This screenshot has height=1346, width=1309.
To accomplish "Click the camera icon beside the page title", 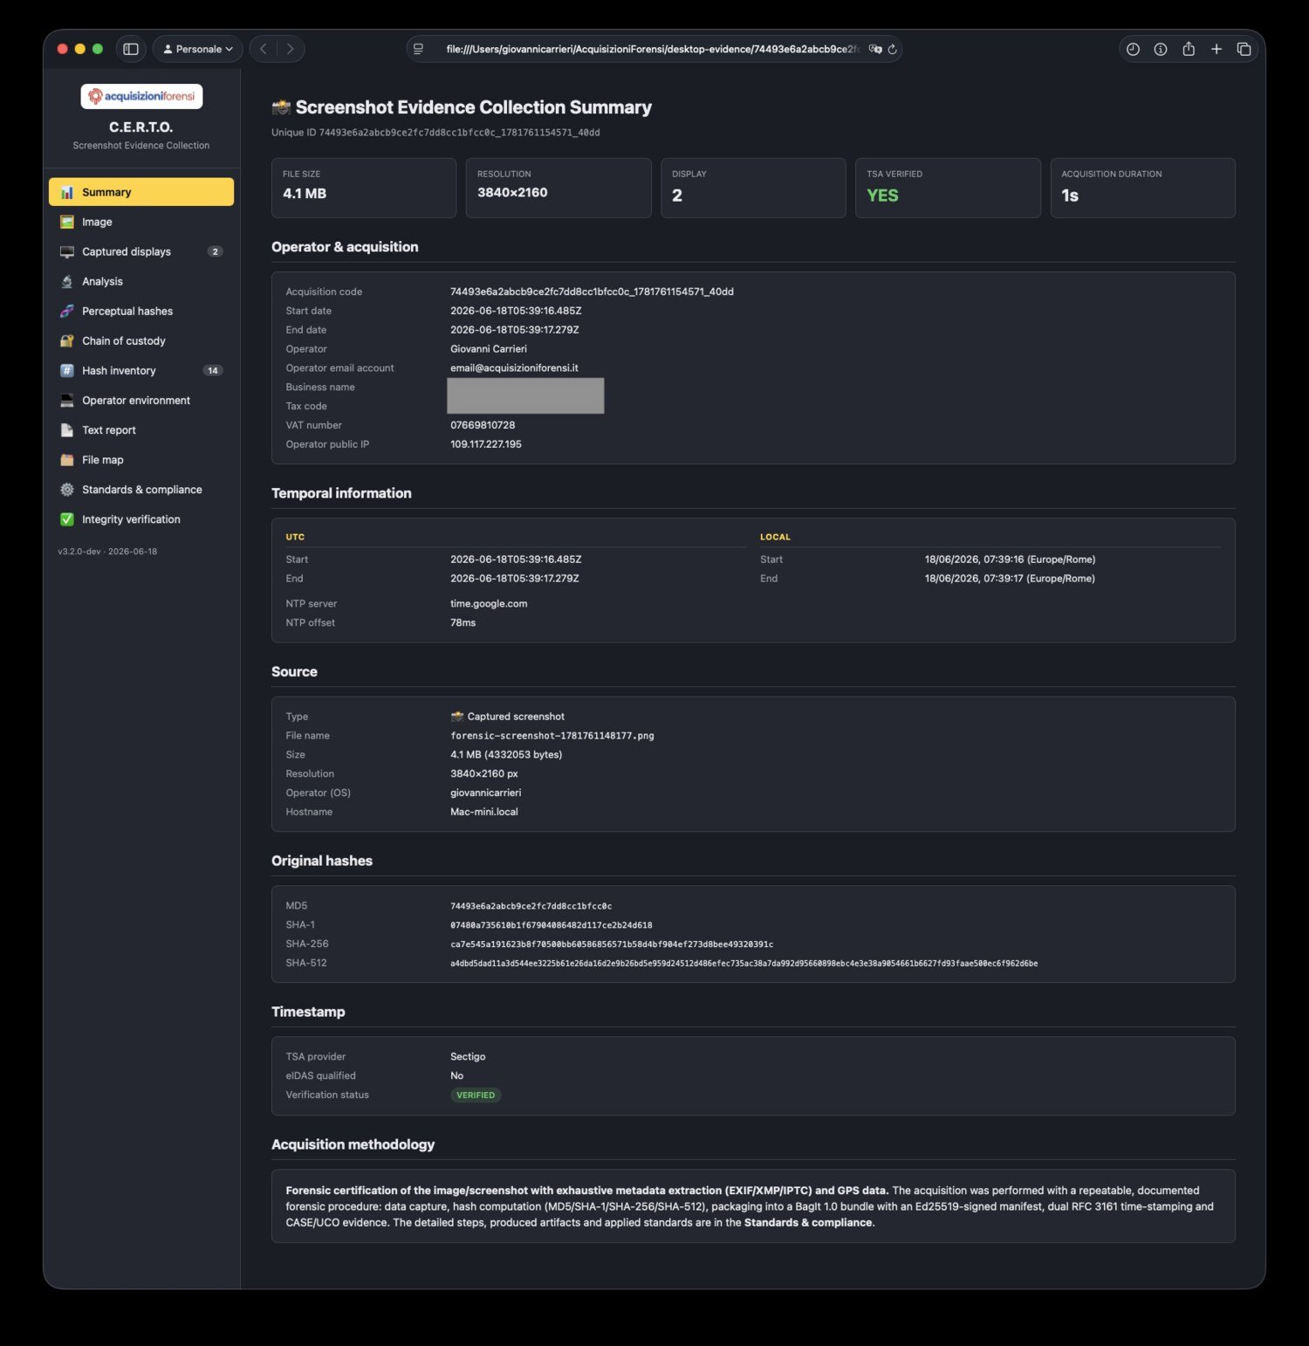I will tap(281, 107).
